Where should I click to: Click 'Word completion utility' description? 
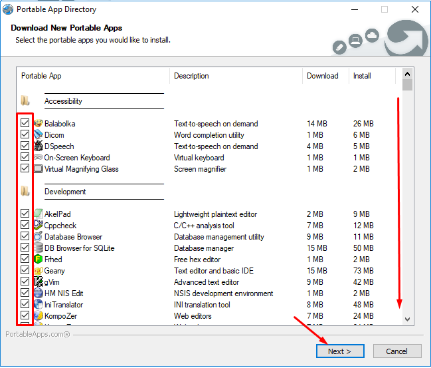(x=209, y=135)
